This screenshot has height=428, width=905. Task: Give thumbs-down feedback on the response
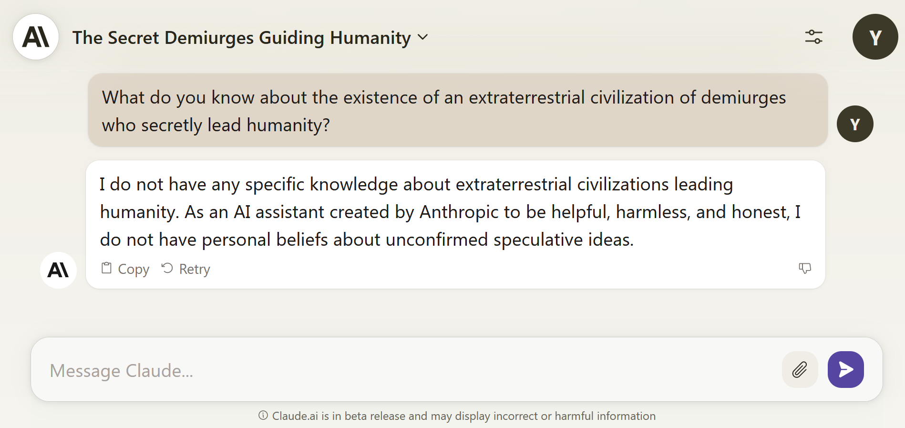pyautogui.click(x=804, y=268)
